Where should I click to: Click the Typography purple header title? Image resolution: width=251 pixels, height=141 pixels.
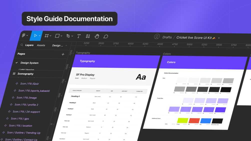(x=87, y=61)
